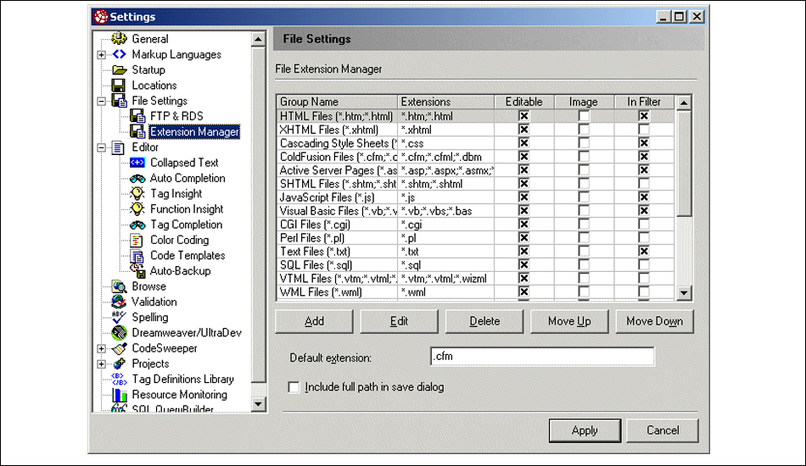This screenshot has width=806, height=466.
Task: Click the Color Coding icon
Action: tap(137, 240)
